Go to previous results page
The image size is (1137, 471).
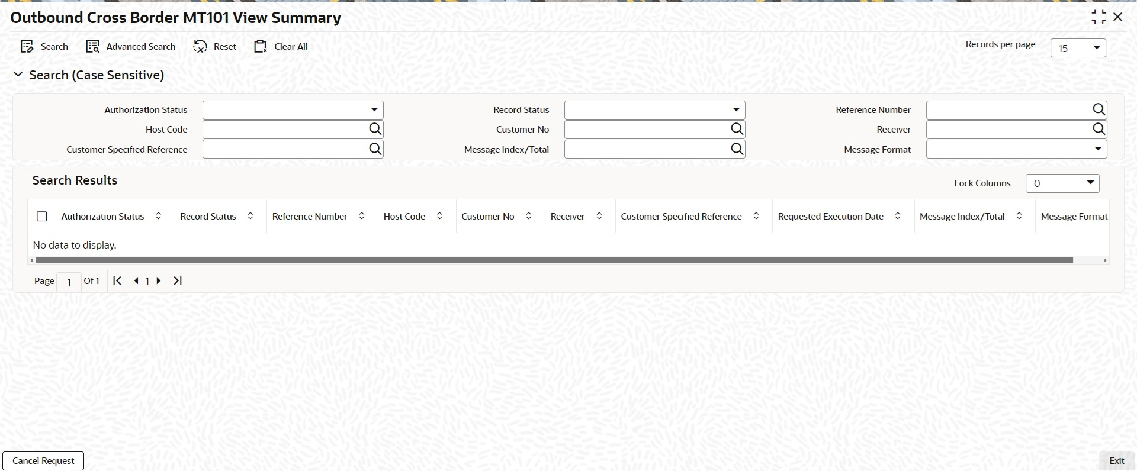point(136,281)
